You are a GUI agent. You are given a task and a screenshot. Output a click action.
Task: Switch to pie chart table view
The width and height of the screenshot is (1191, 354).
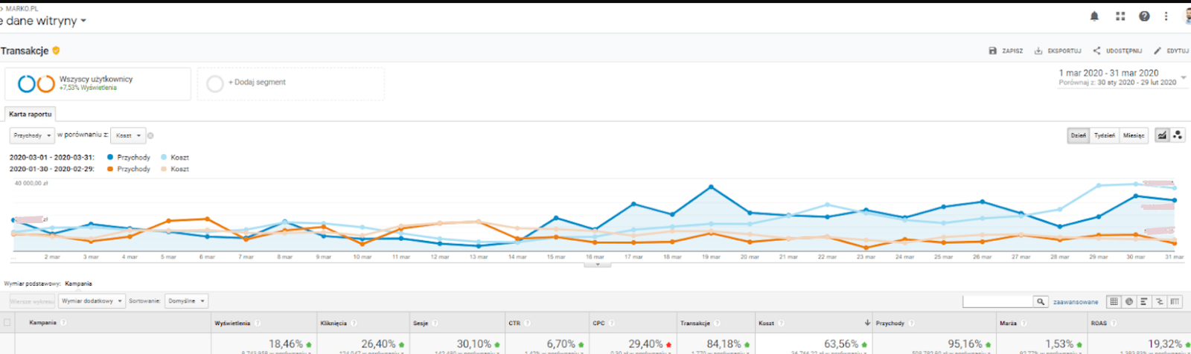coord(1129,301)
